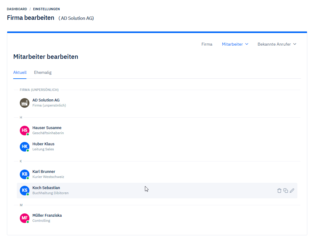313x241 pixels.
Task: Select Karl Brunner employee name
Action: pyautogui.click(x=44, y=172)
